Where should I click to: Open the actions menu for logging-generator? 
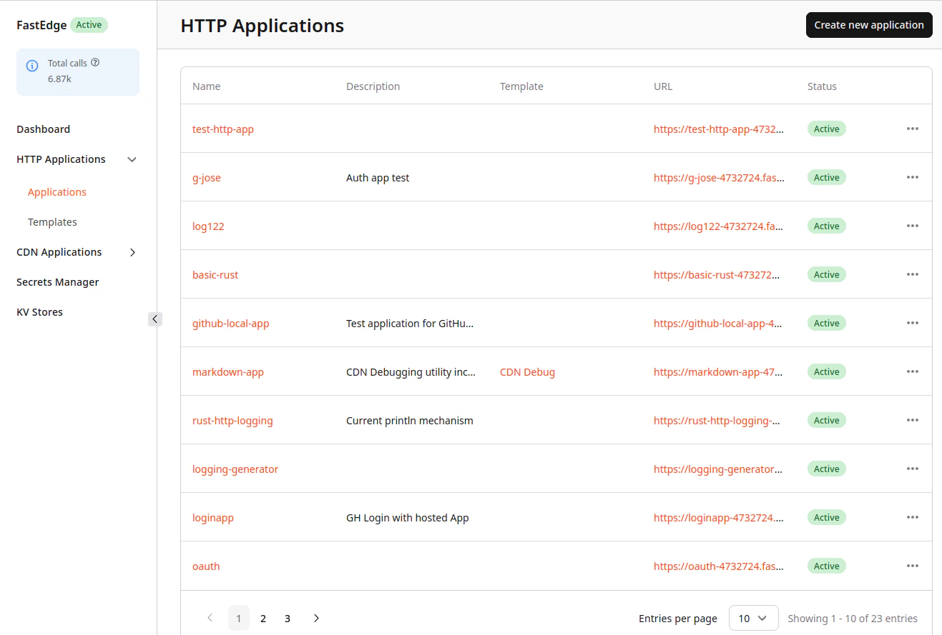[912, 469]
